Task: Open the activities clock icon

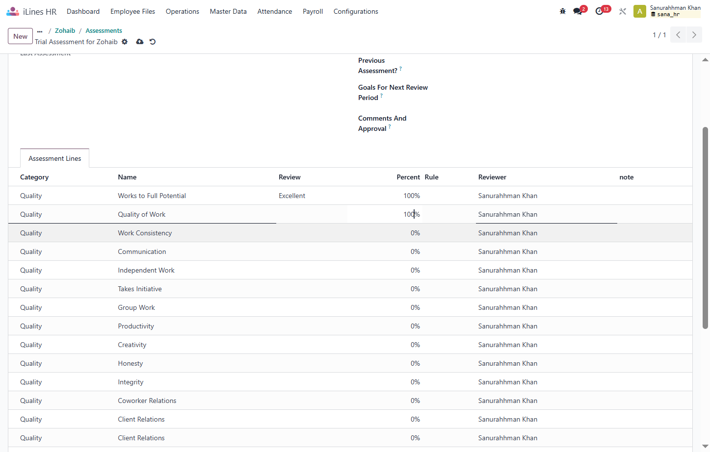Action: click(x=599, y=11)
